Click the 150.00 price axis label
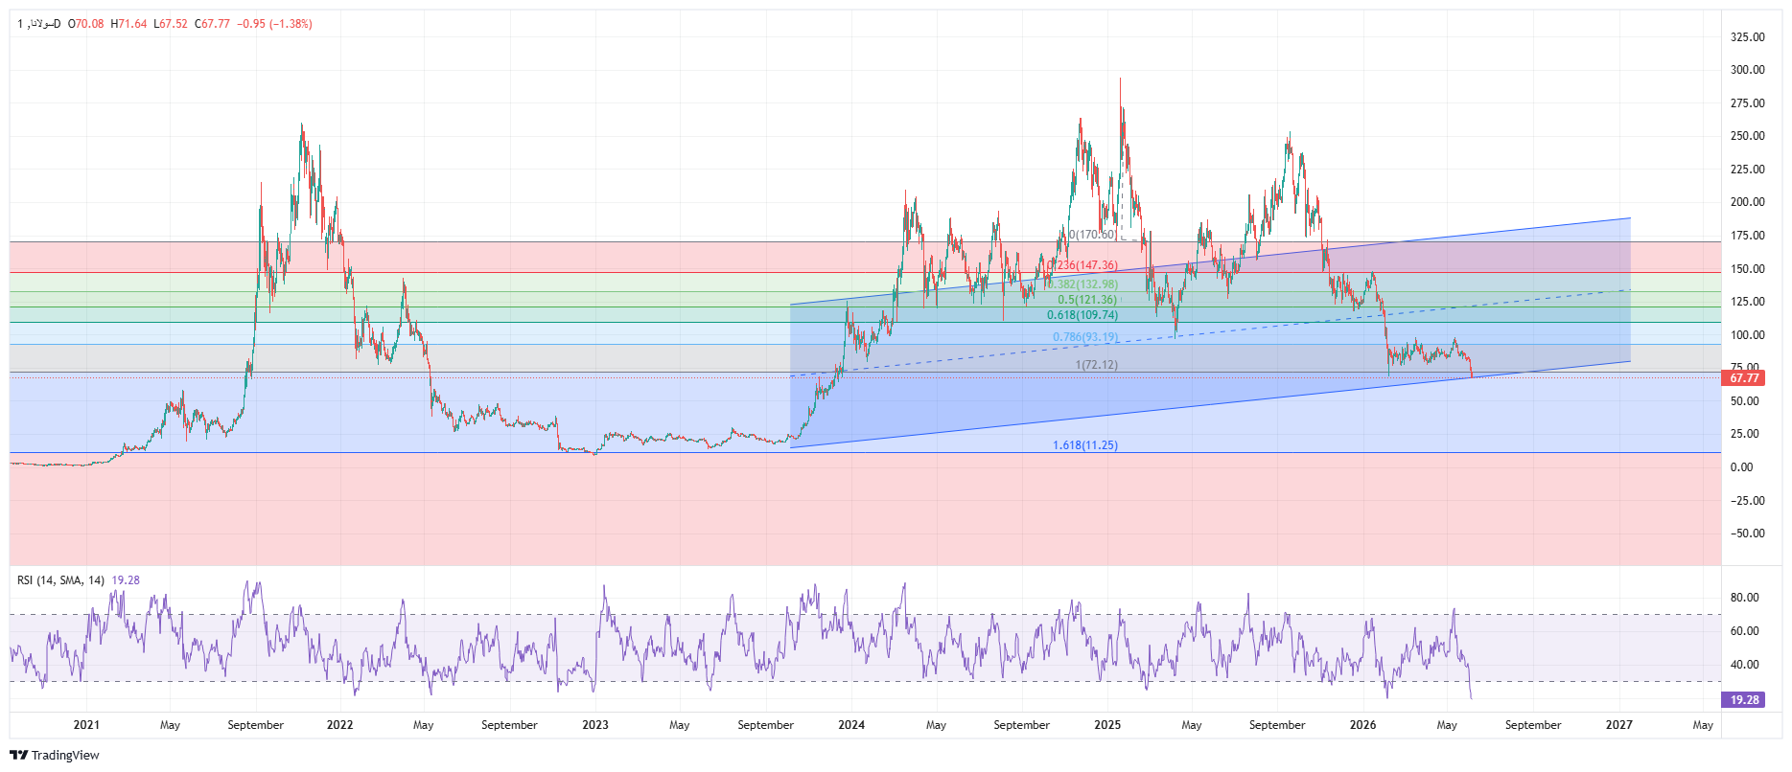The image size is (1792, 772). click(x=1747, y=269)
